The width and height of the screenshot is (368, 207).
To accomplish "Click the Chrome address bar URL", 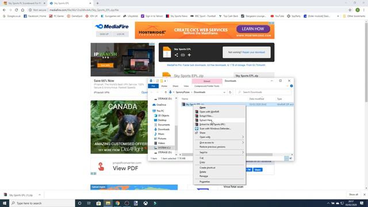I will point(84,10).
